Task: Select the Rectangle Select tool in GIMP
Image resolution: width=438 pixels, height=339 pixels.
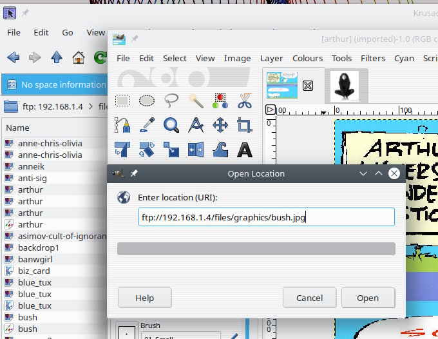Action: (122, 101)
